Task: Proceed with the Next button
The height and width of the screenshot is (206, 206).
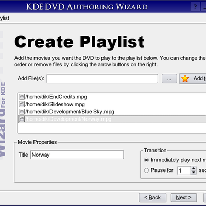Action: (184, 198)
